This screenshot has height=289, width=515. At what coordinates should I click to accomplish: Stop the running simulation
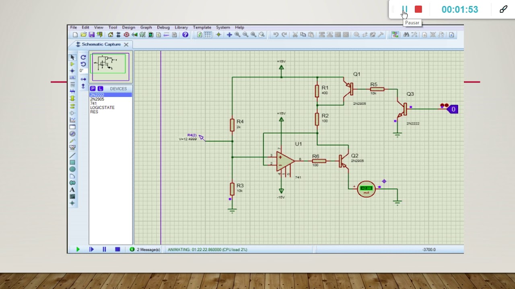[x=117, y=250]
